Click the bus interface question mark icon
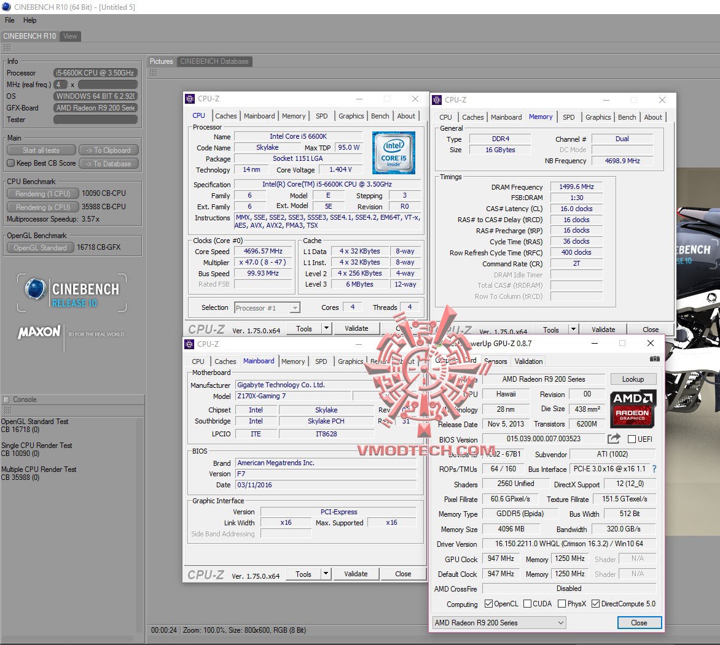The height and width of the screenshot is (645, 720). click(x=654, y=469)
